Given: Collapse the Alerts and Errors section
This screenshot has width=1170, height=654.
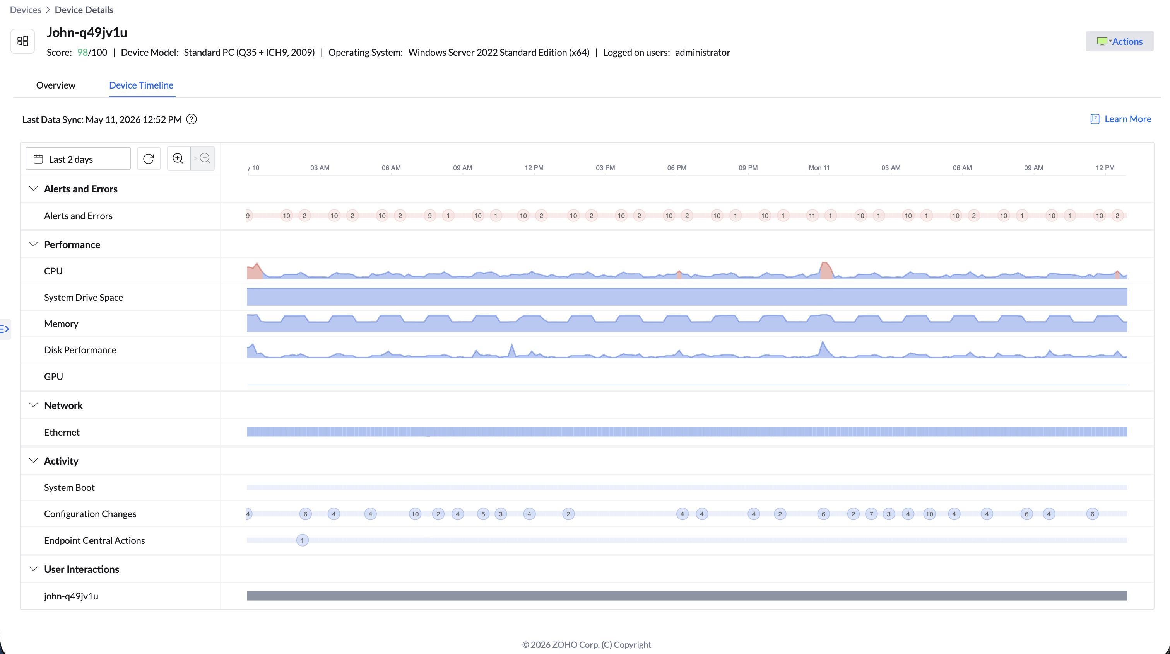Looking at the screenshot, I should pos(33,188).
